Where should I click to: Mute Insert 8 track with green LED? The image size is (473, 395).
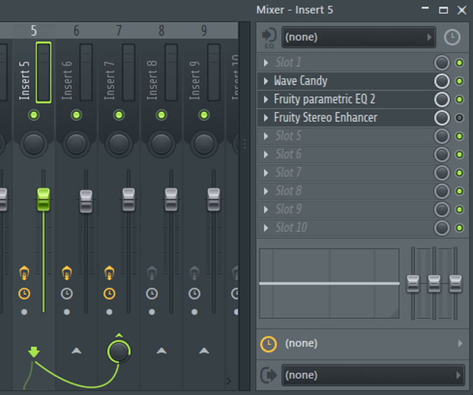pyautogui.click(x=161, y=115)
